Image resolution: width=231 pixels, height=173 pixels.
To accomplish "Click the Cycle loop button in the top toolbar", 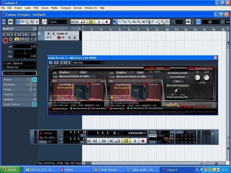I will click(x=83, y=22).
